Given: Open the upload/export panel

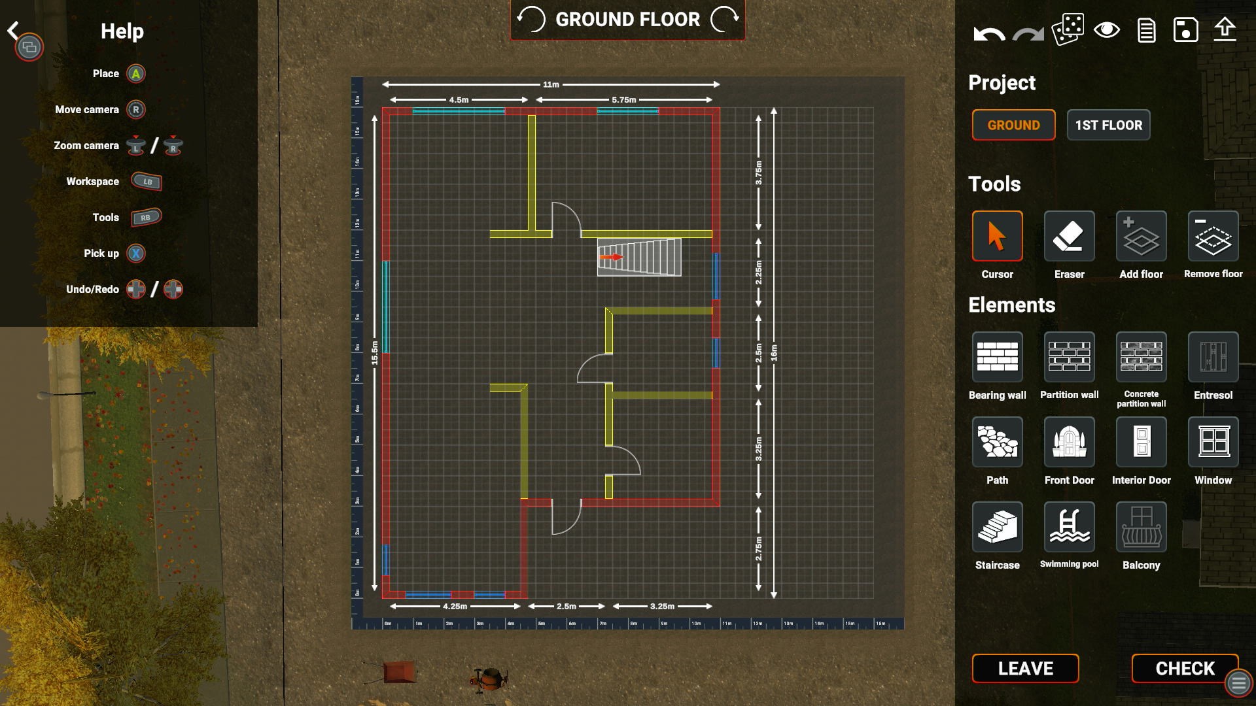Looking at the screenshot, I should point(1227,29).
